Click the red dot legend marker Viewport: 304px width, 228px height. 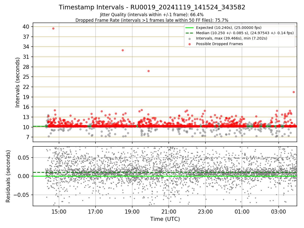tap(190, 44)
